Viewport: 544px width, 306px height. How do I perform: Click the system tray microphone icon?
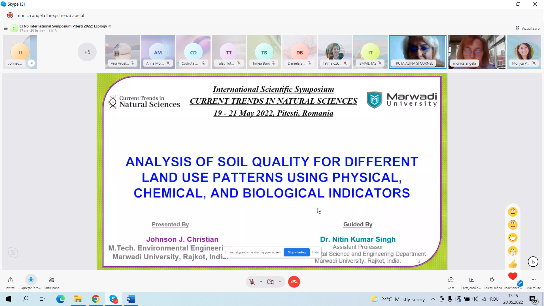pos(450,299)
